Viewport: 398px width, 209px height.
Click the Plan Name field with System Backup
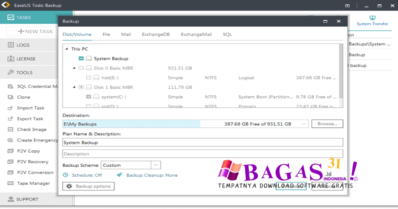(x=203, y=143)
